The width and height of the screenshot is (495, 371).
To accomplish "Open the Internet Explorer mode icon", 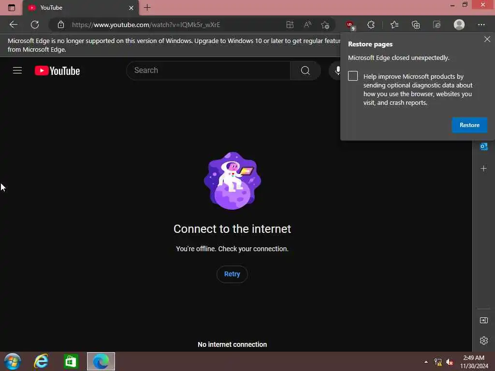I will click(437, 25).
